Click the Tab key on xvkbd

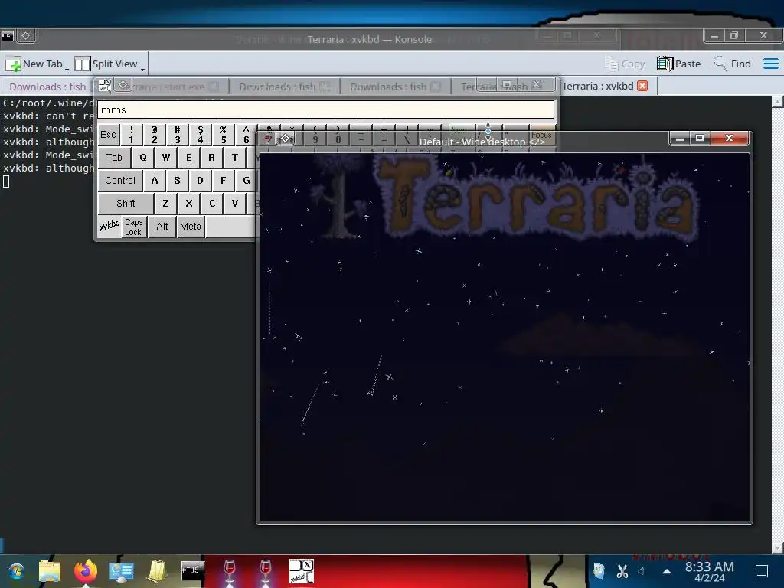pyautogui.click(x=114, y=158)
